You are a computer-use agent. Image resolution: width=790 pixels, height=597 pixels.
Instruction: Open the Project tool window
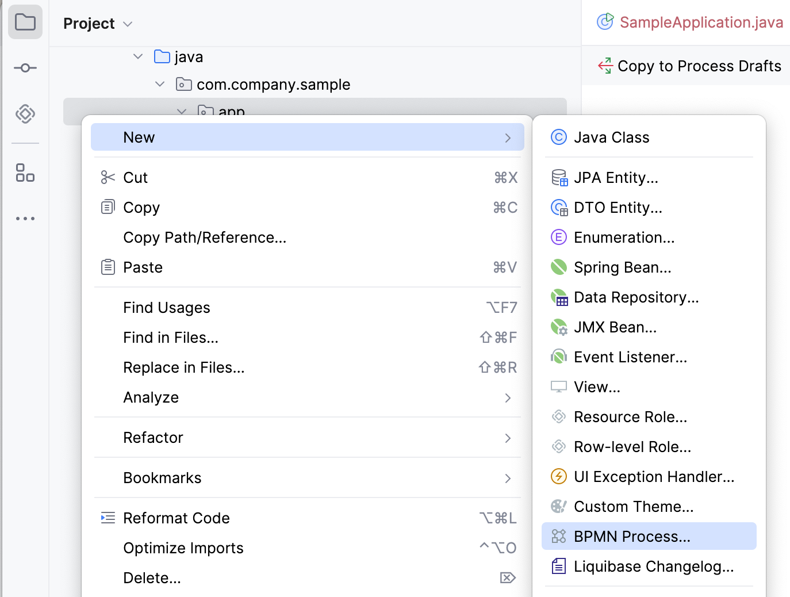tap(25, 22)
